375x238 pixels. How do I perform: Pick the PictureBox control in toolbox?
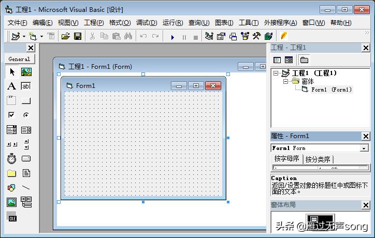26,72
